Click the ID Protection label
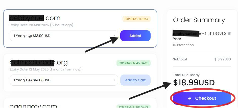The height and width of the screenshot is (108, 238). pyautogui.click(x=183, y=45)
